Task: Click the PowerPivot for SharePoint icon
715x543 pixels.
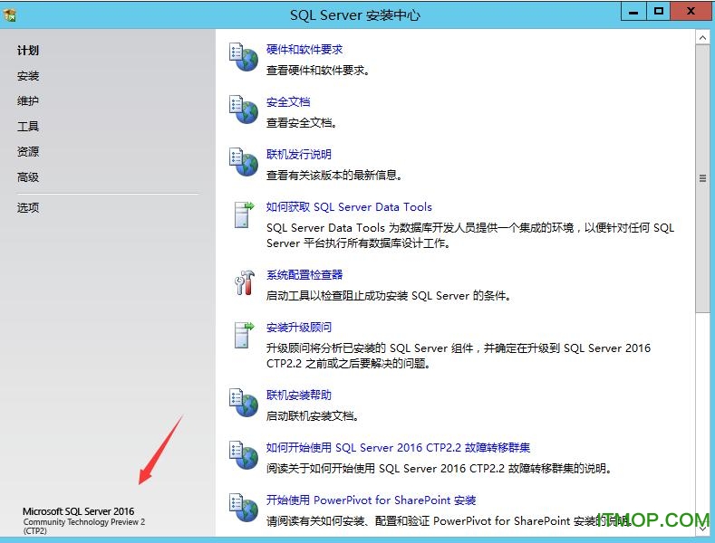Action: [x=242, y=508]
